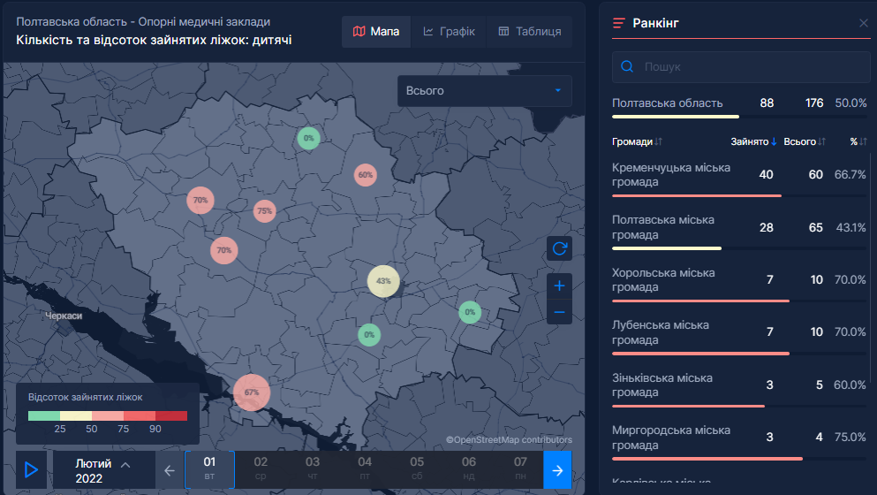The image size is (877, 495).
Task: Sort by % column
Action: point(858,141)
